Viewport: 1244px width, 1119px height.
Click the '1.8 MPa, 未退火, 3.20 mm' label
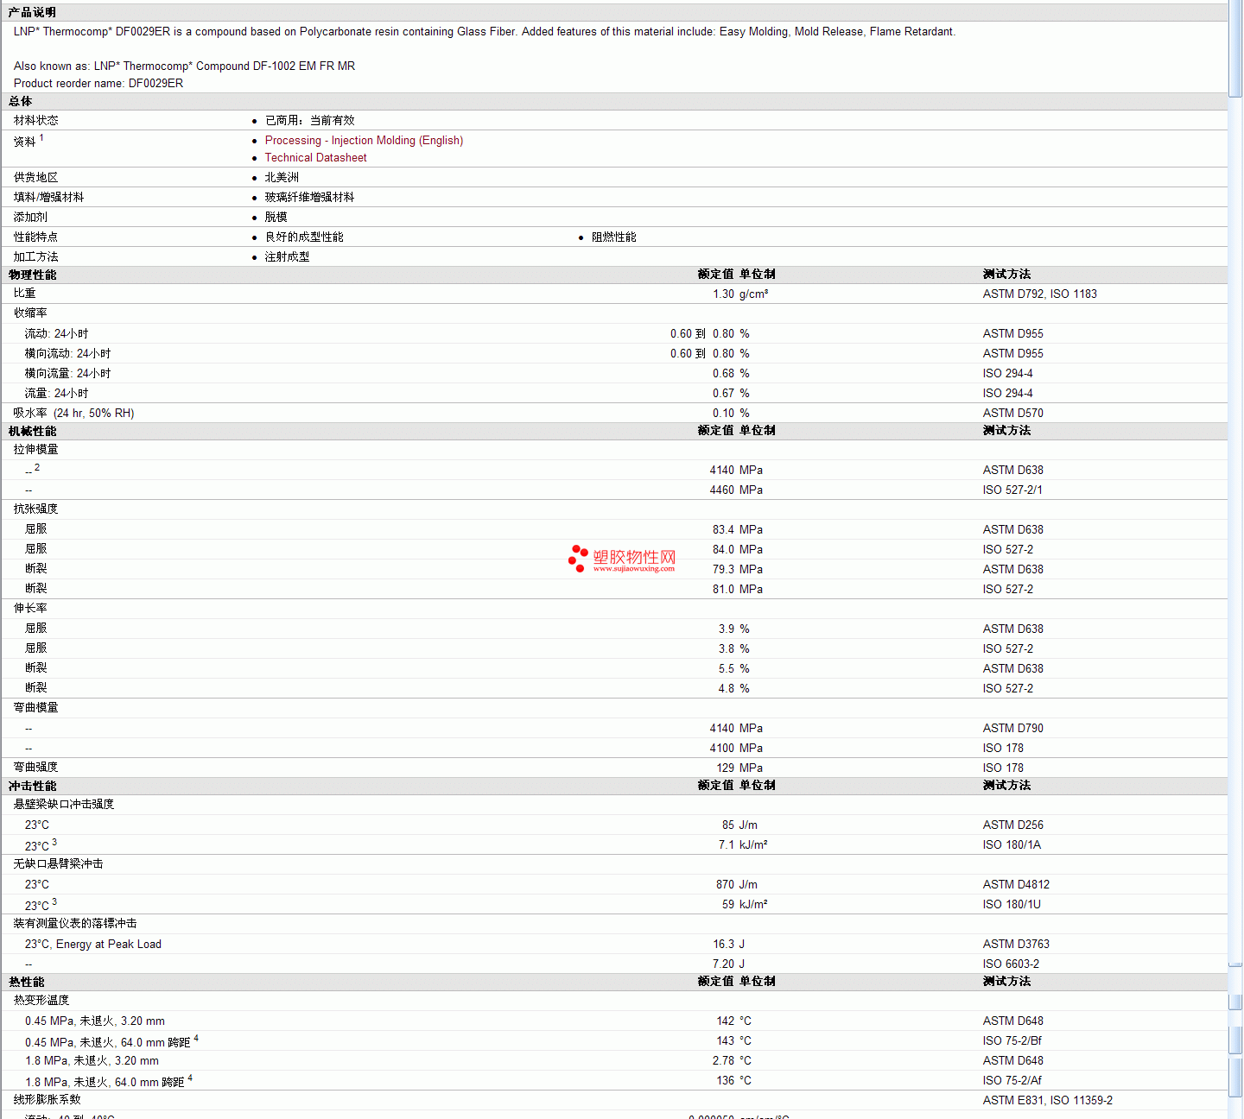[x=92, y=1061]
